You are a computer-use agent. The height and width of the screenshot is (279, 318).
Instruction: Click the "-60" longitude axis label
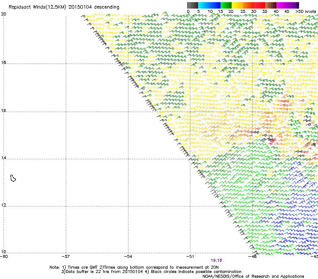[x=4, y=257]
